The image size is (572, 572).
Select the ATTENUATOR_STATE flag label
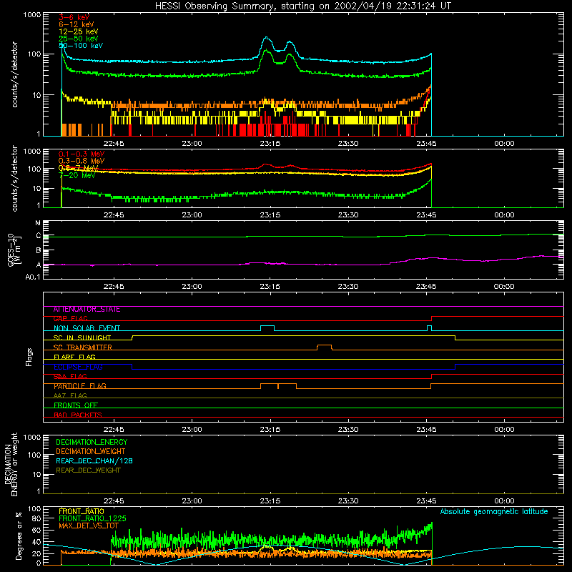[x=87, y=310]
